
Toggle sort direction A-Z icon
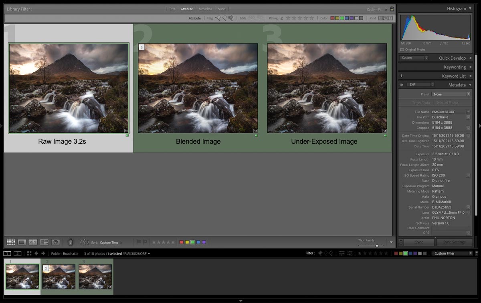click(x=84, y=242)
